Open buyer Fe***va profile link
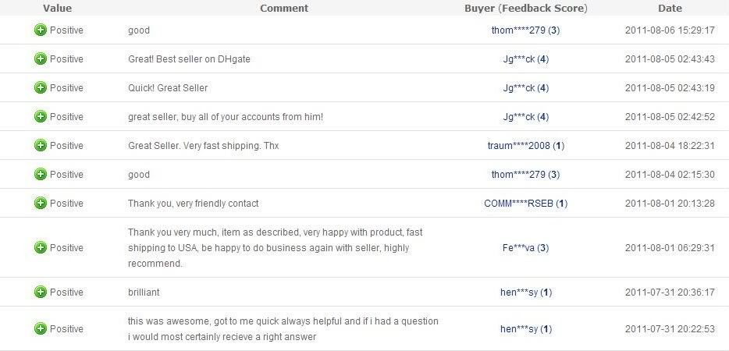 [518, 248]
